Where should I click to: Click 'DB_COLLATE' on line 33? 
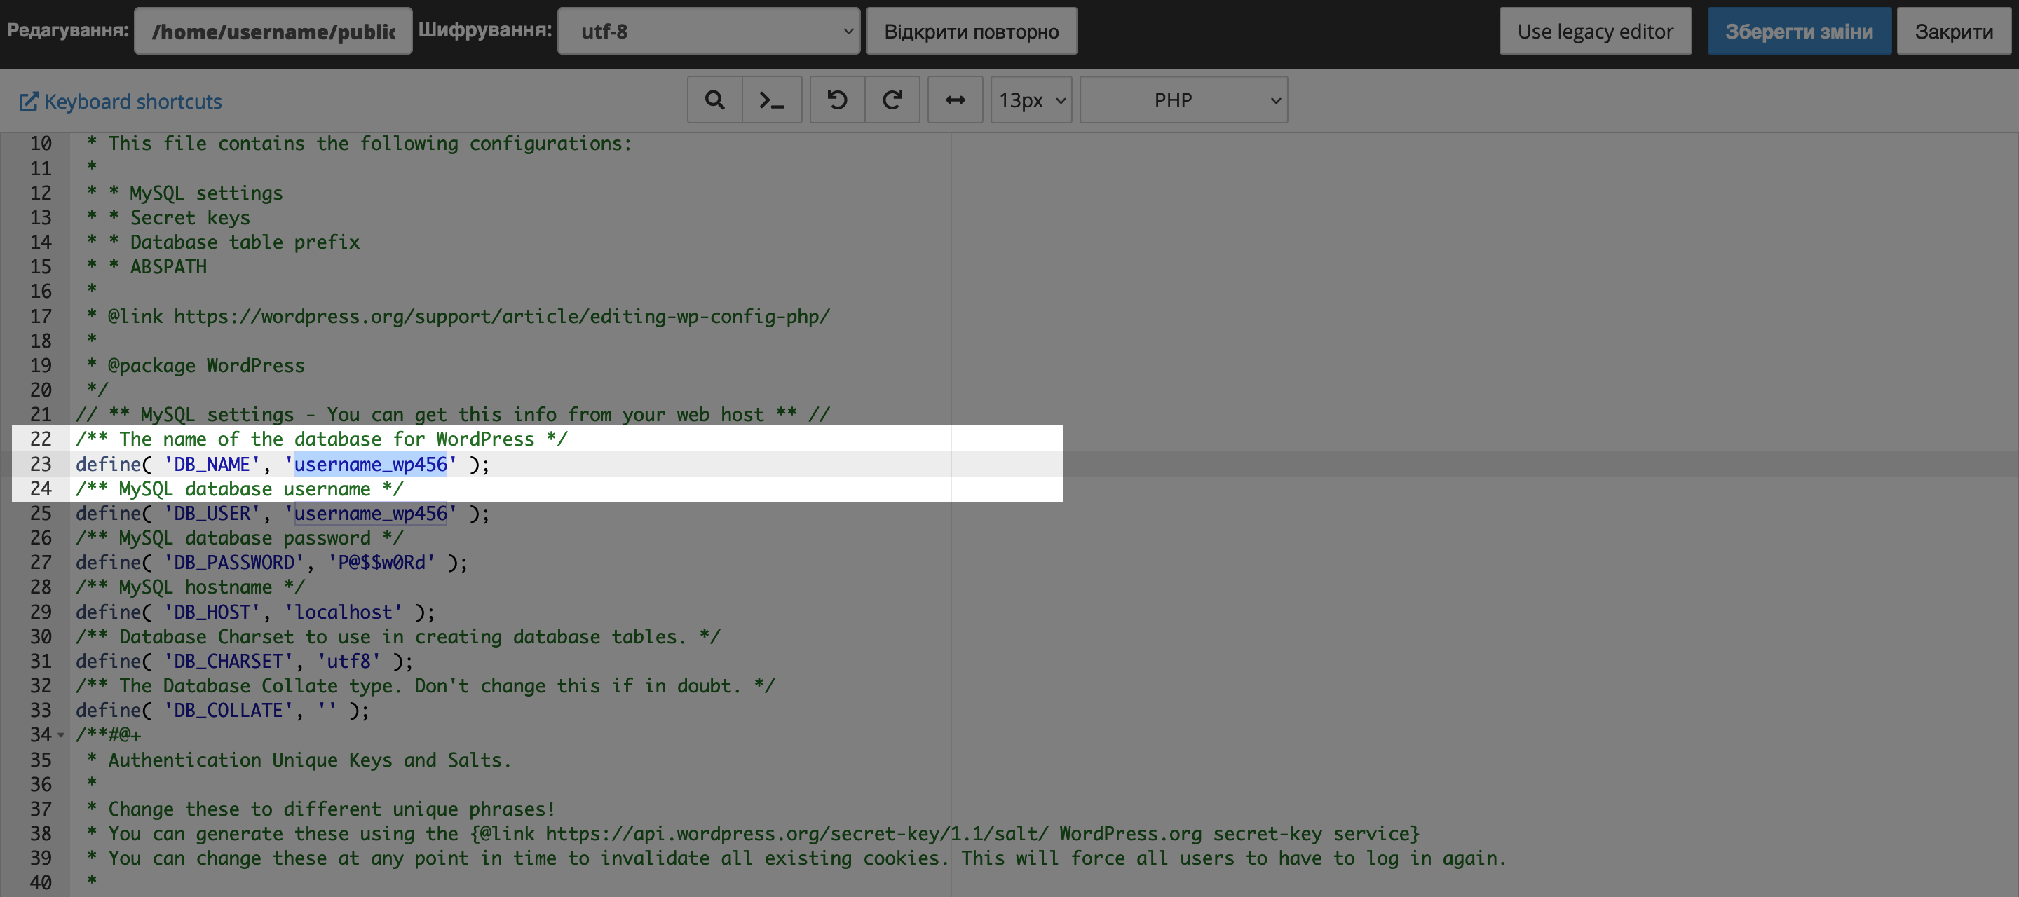pyautogui.click(x=228, y=711)
